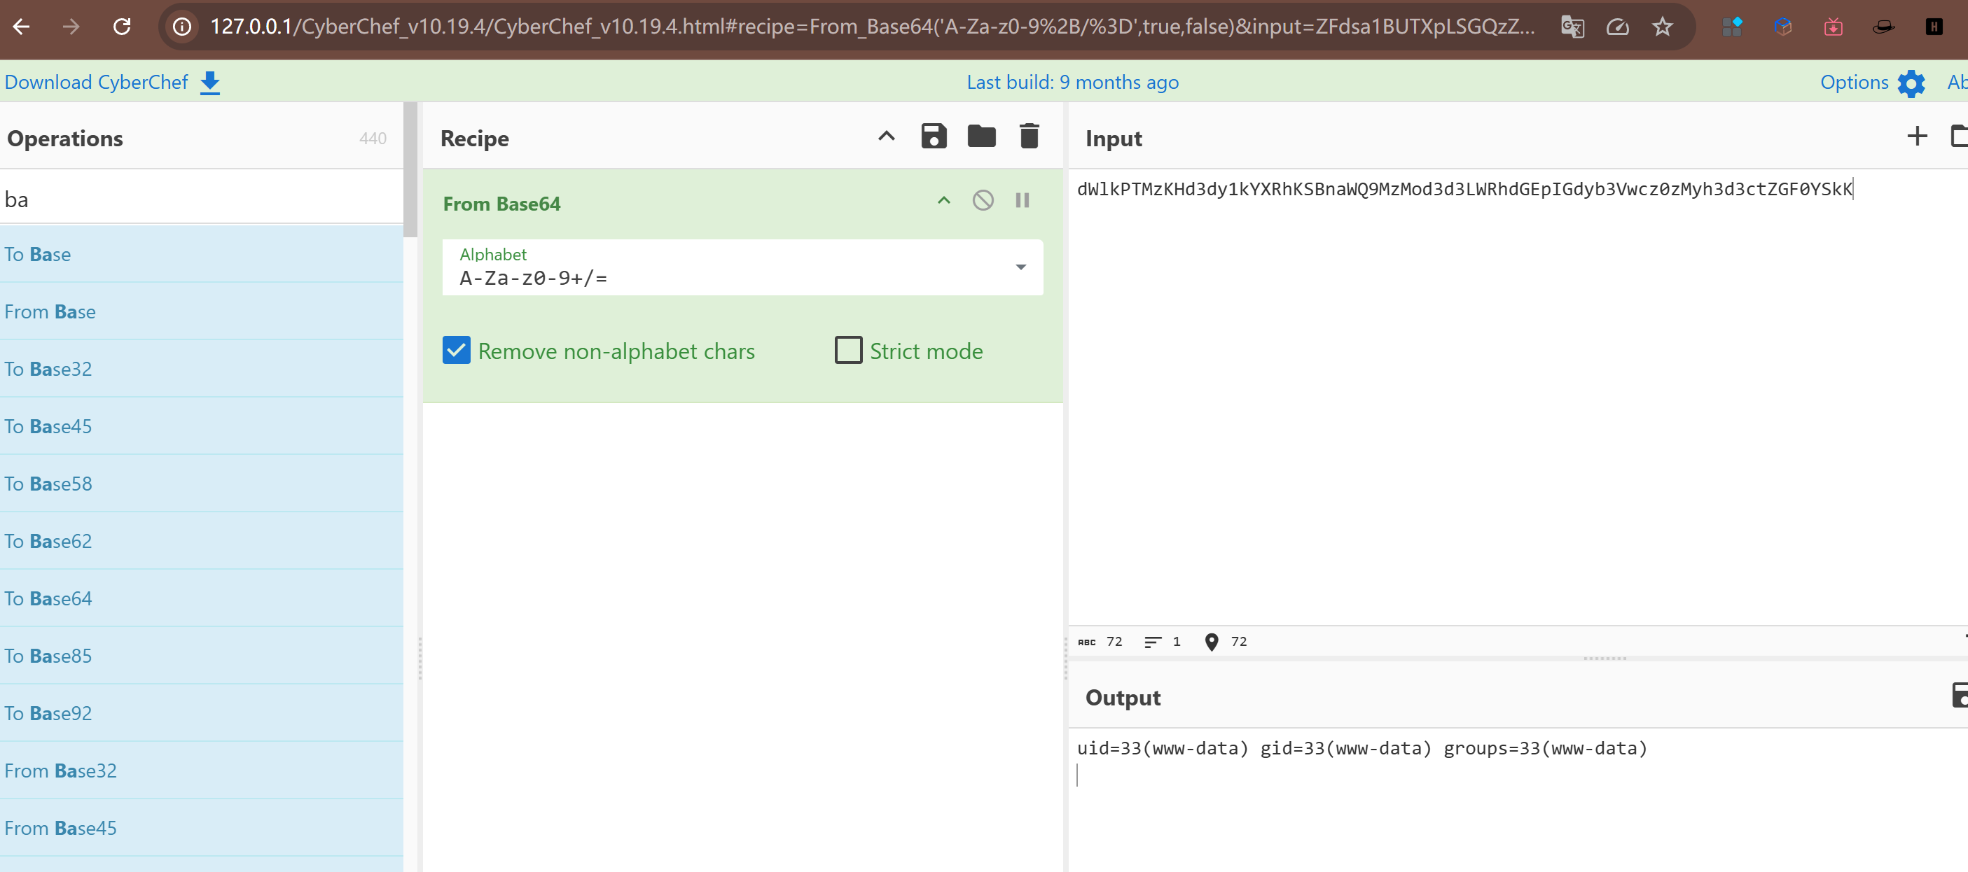Click Last build: 9 months ago
1968x872 pixels.
(1073, 83)
